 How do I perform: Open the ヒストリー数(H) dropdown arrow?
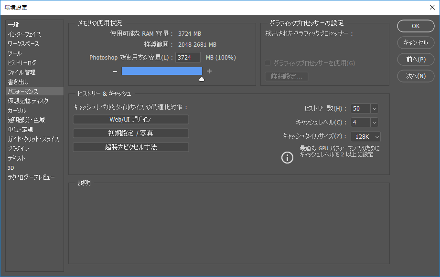click(x=375, y=109)
